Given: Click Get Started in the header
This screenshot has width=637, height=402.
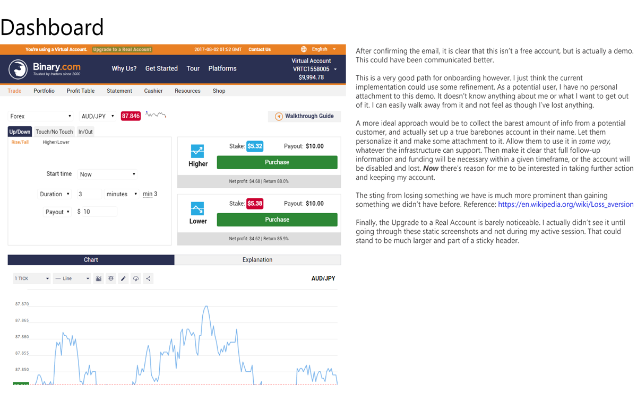Looking at the screenshot, I should tap(161, 68).
